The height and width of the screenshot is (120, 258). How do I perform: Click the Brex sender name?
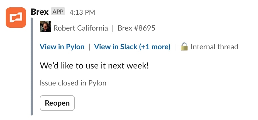tap(40, 12)
